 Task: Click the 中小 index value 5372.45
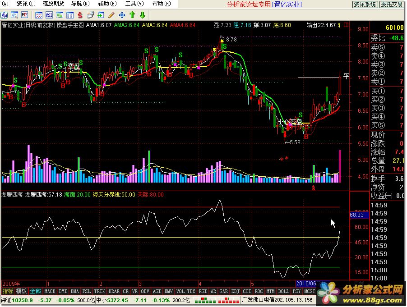click(x=118, y=300)
